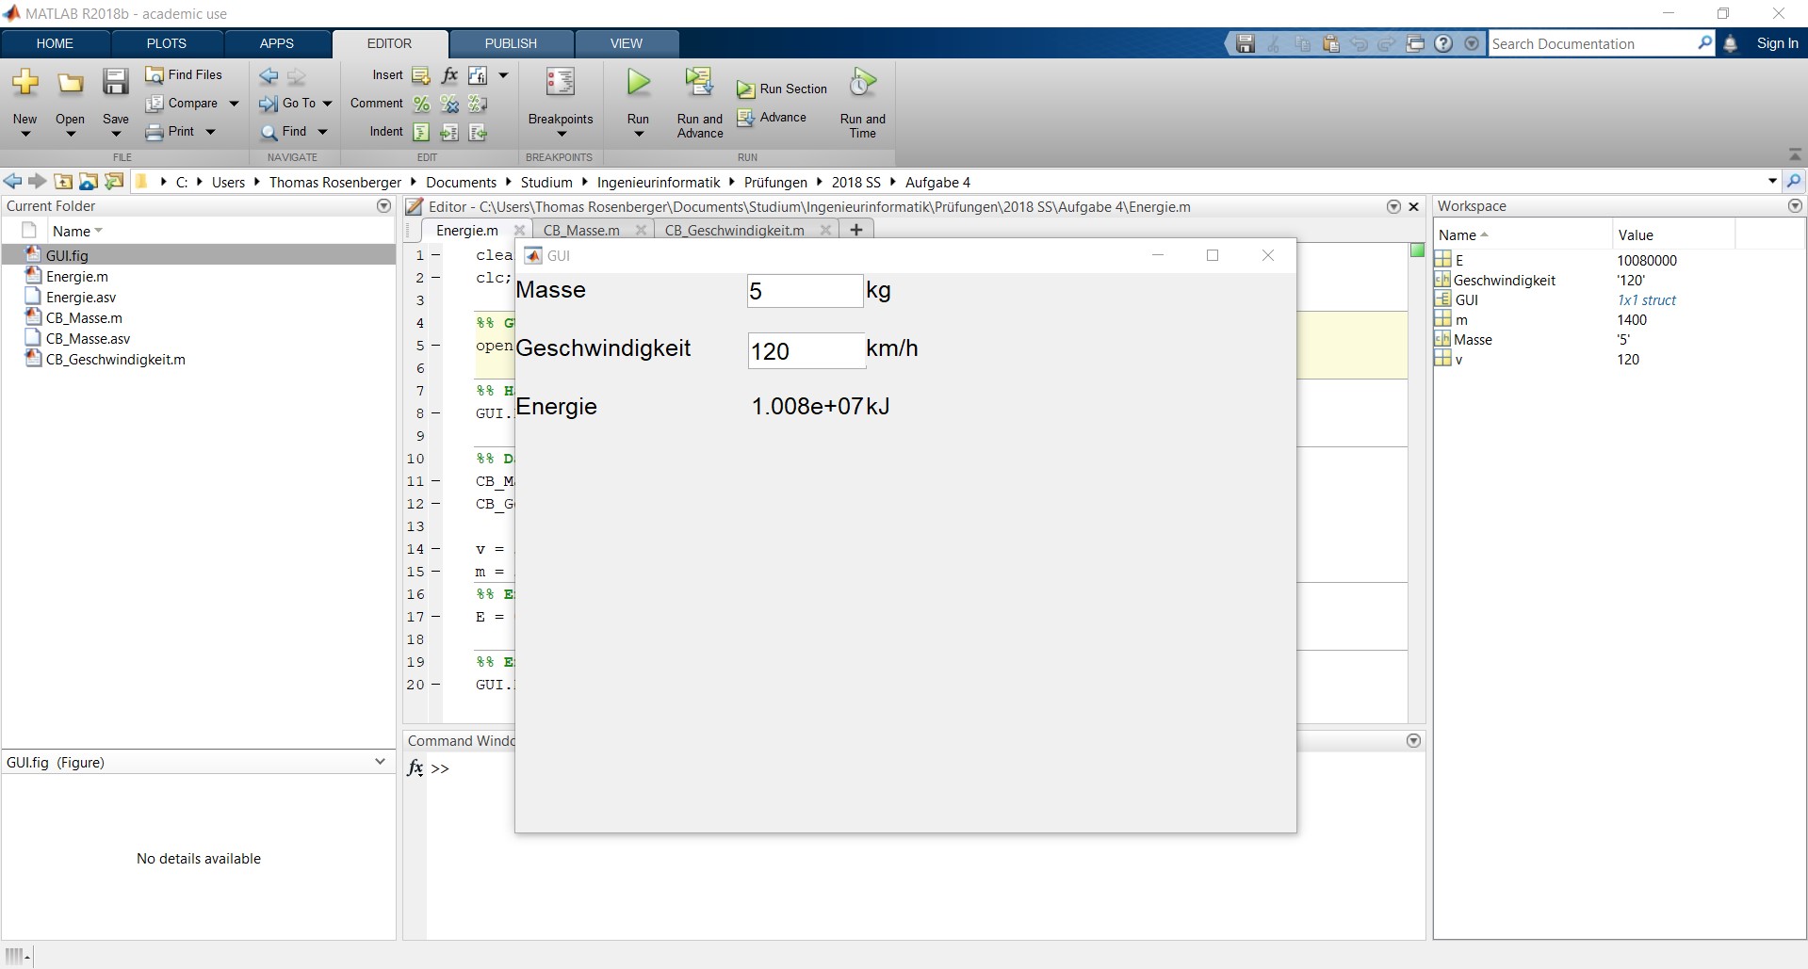The height and width of the screenshot is (969, 1808).
Task: Open the New file dropdown
Action: click(x=25, y=134)
